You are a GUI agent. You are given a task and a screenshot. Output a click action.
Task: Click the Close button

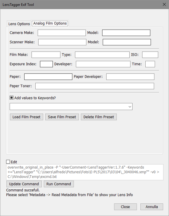tap(125, 207)
